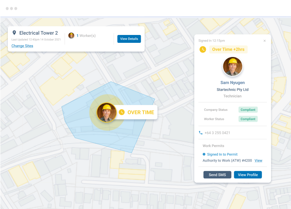Click Authority to Work (ATW) #4200 text
This screenshot has width=291, height=209.
pos(227,160)
